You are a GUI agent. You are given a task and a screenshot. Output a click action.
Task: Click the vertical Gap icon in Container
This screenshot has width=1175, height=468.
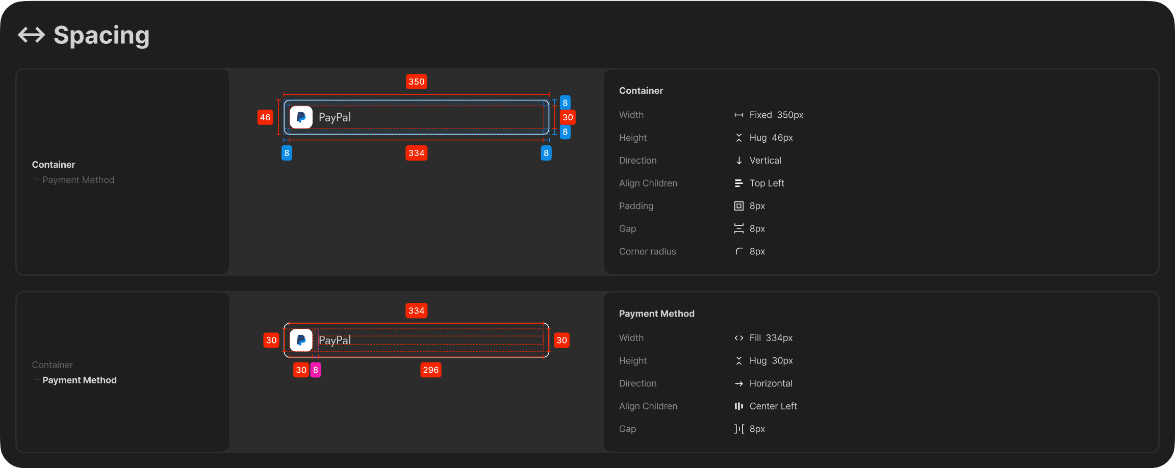pos(738,228)
